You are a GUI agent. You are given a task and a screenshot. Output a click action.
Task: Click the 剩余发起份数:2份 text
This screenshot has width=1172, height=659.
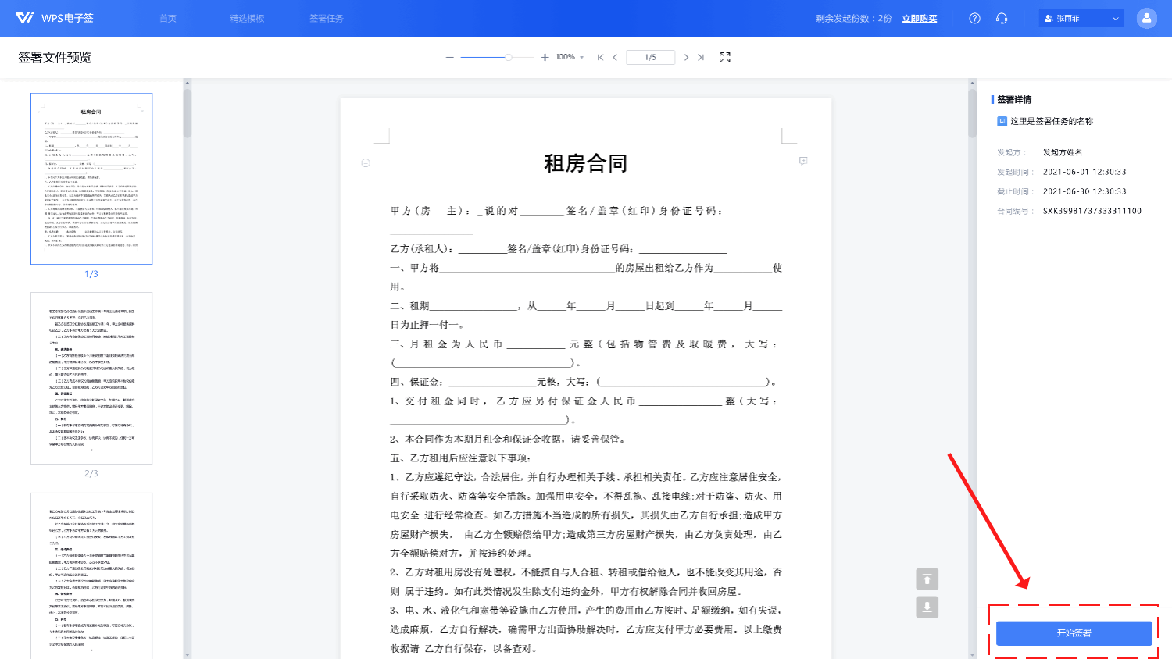(x=853, y=18)
